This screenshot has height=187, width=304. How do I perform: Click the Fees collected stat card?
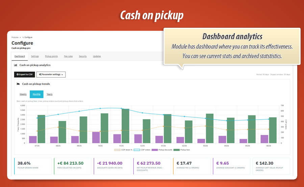(73, 166)
